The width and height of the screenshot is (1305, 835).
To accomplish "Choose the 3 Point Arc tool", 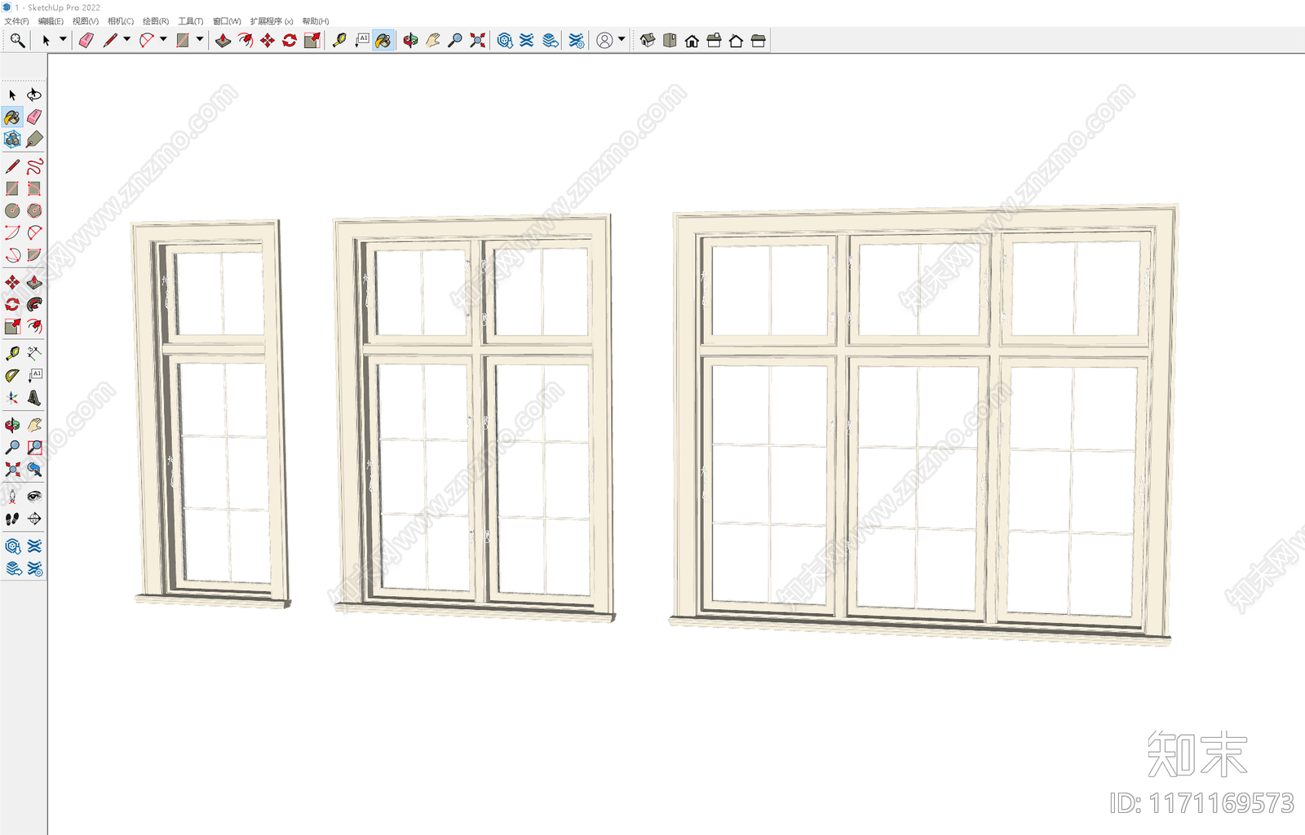I will (12, 254).
